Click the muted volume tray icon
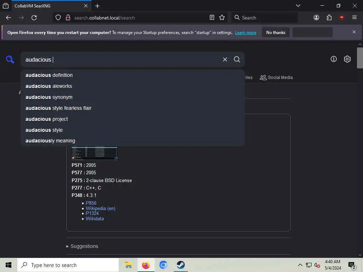Image resolution: width=363 pixels, height=272 pixels. tap(317, 265)
